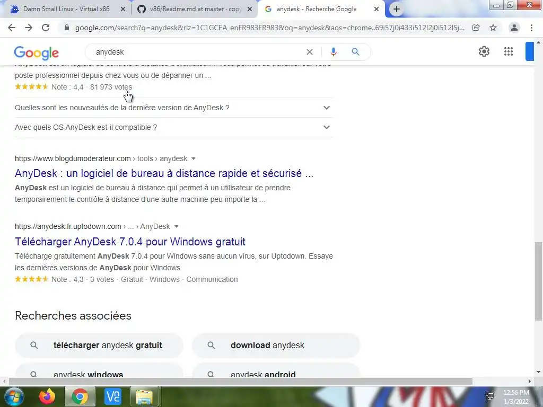The width and height of the screenshot is (543, 407).
Task: Clear the search box text
Action: pos(310,52)
